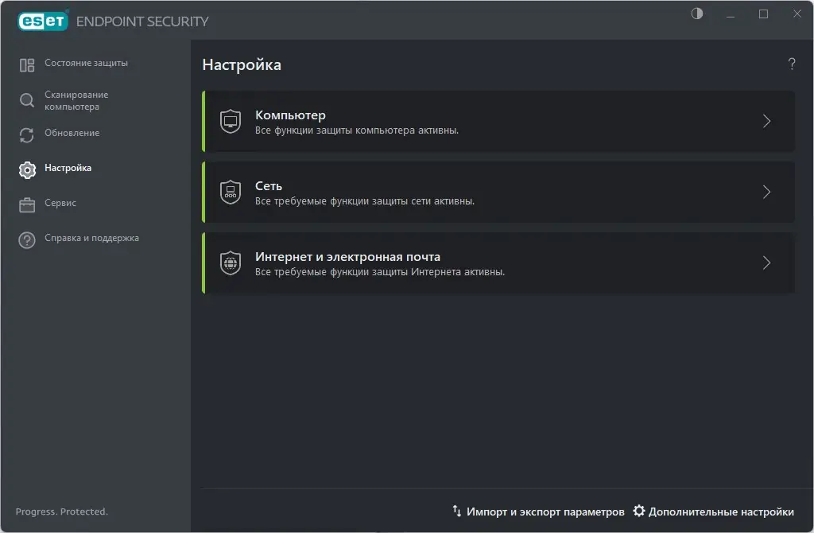Open Дополнительные настройки link

point(714,512)
